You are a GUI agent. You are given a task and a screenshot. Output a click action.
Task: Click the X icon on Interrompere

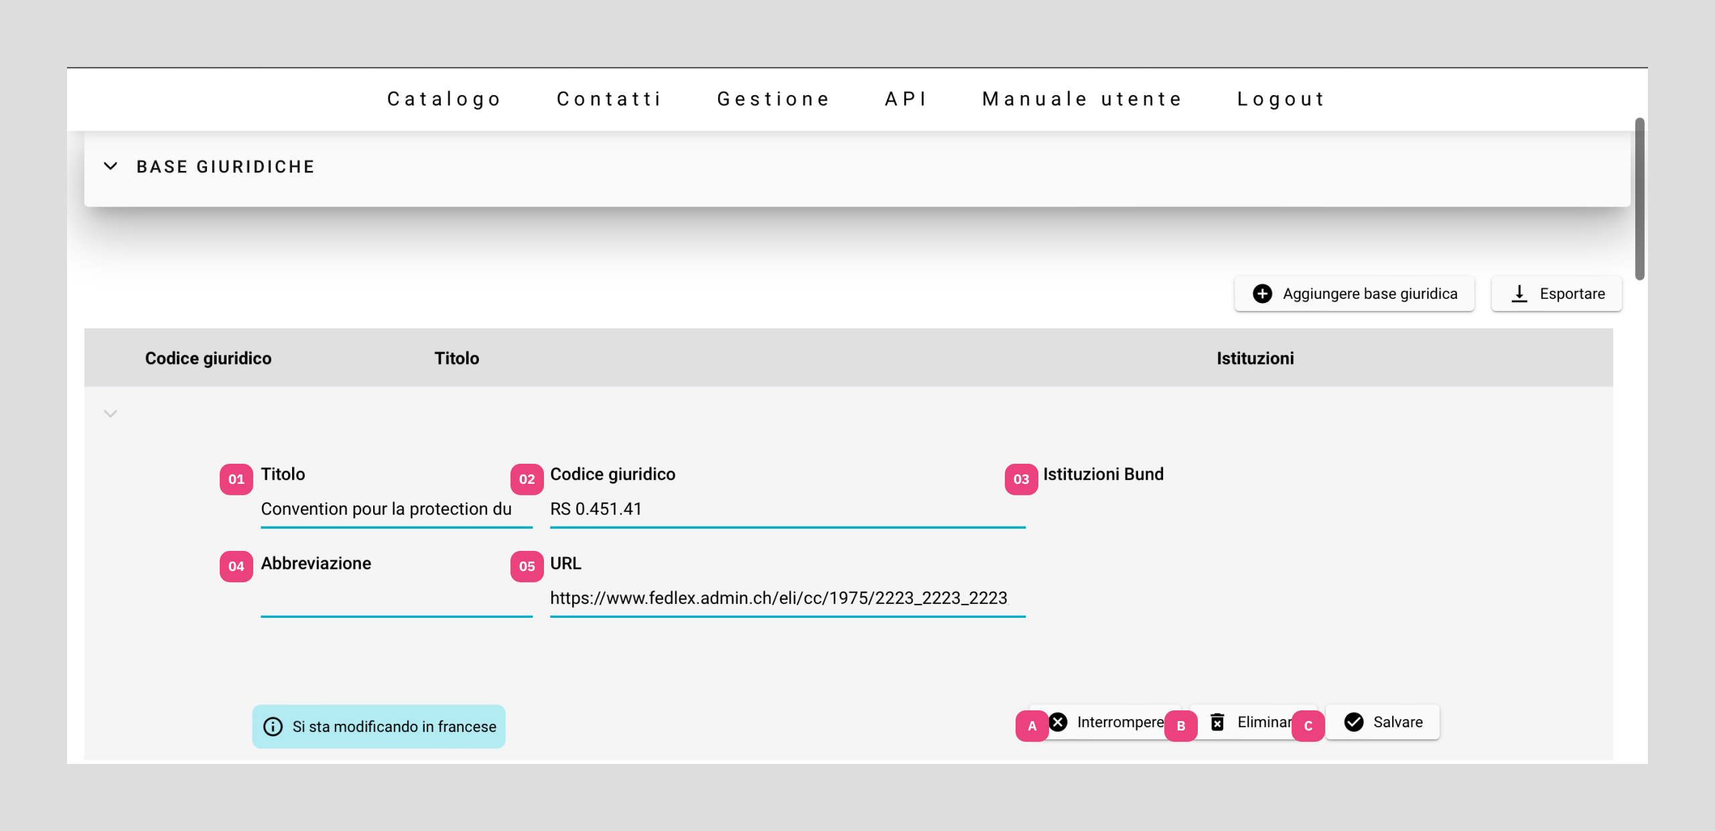coord(1058,722)
